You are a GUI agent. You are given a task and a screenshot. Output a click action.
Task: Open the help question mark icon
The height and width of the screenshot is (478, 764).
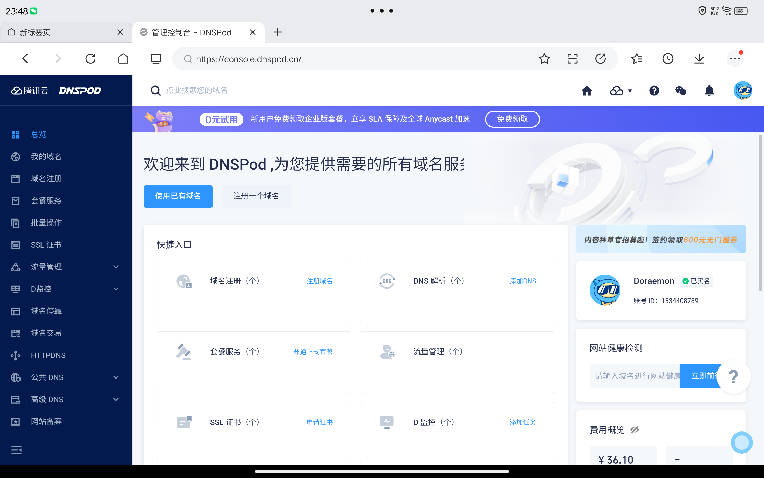(654, 90)
